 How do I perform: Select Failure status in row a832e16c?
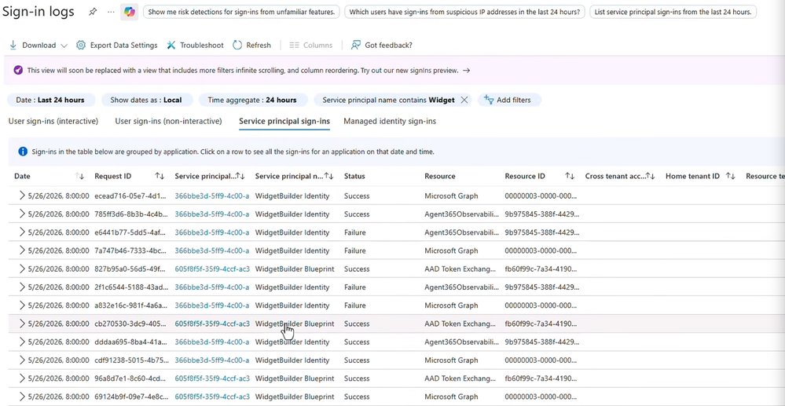[x=355, y=305]
